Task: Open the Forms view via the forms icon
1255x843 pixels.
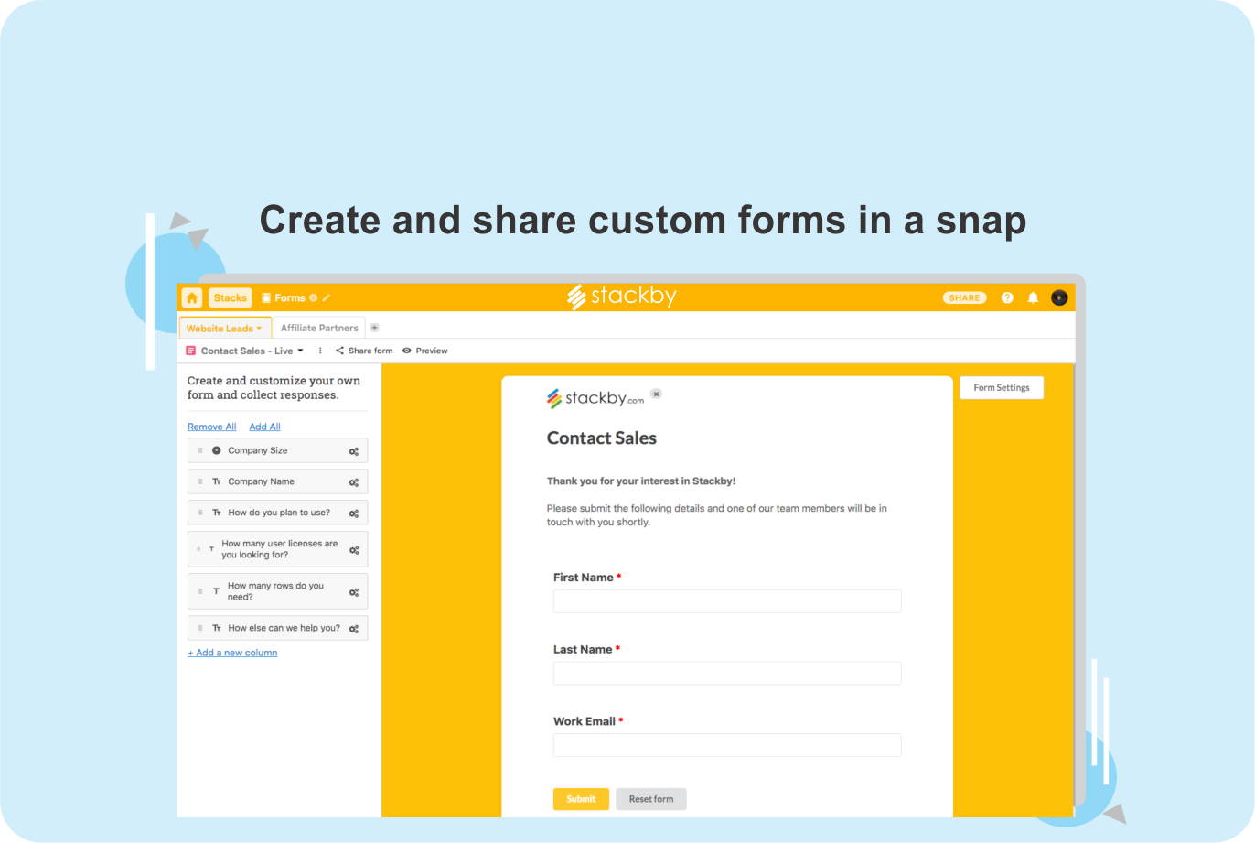Action: click(266, 297)
